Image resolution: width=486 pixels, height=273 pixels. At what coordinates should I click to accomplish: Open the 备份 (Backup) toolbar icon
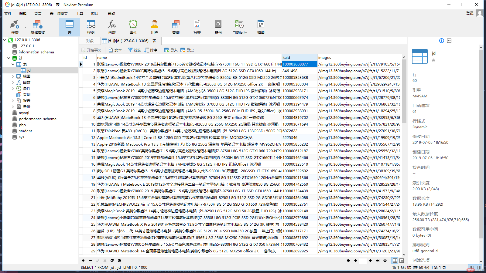[x=218, y=27]
